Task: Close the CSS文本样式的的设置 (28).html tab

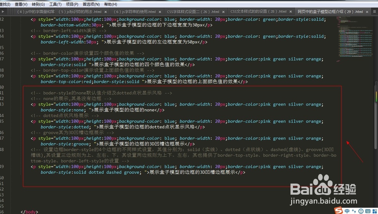Action: click(291, 12)
